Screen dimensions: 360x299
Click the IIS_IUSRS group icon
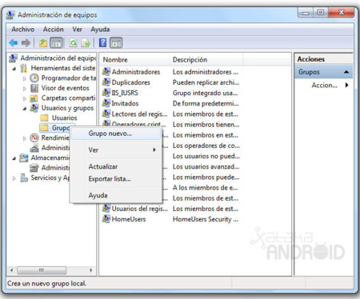click(106, 93)
